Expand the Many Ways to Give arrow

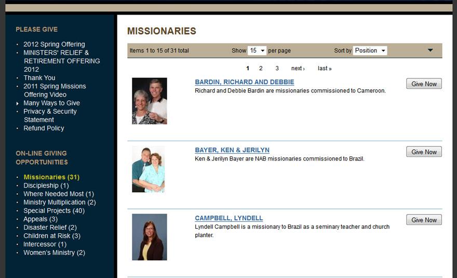click(18, 103)
